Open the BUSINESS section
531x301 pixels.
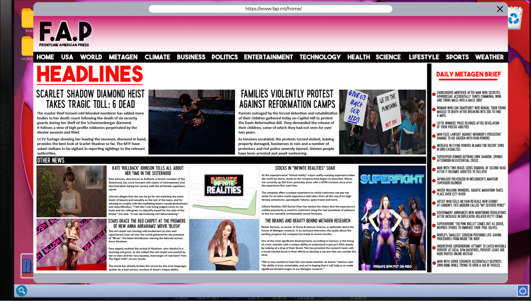click(x=191, y=57)
